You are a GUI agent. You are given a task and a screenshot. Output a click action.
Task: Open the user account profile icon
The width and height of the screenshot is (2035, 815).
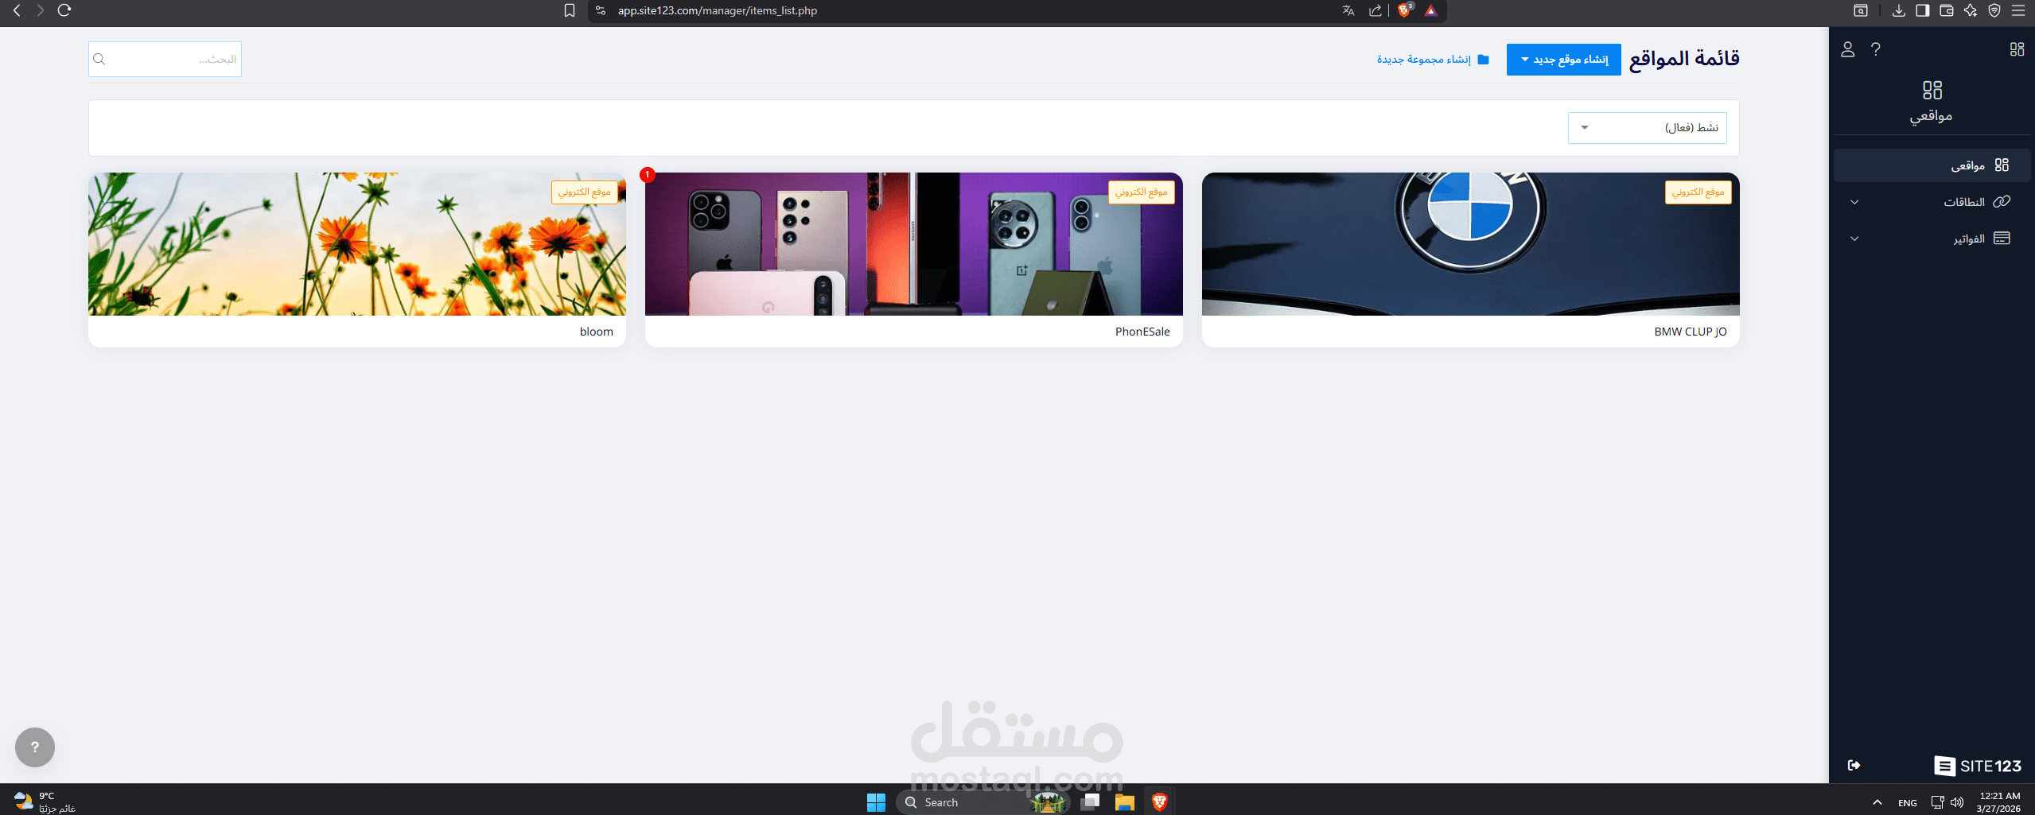pos(1848,49)
